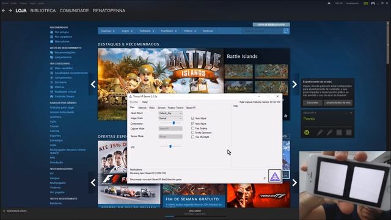Click the Mais vendidos icon

click(51, 68)
